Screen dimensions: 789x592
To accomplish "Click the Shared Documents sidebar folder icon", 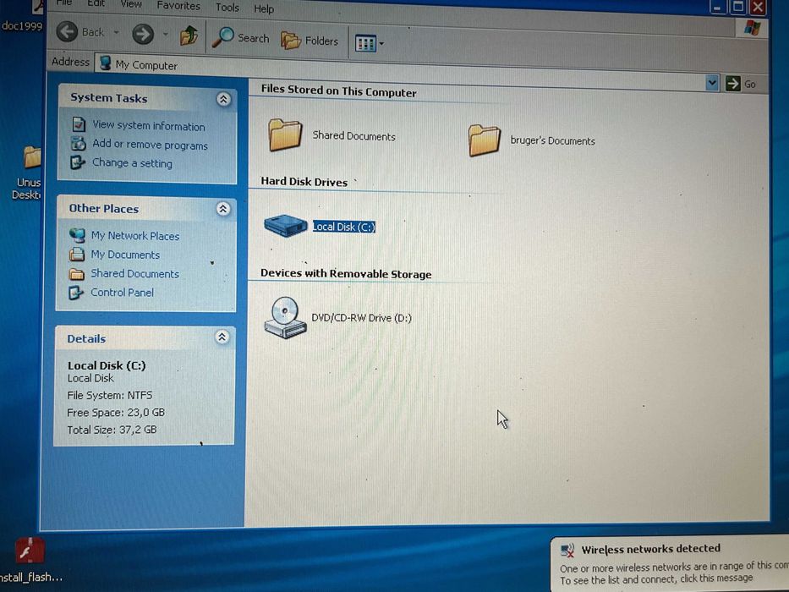I will tap(76, 273).
